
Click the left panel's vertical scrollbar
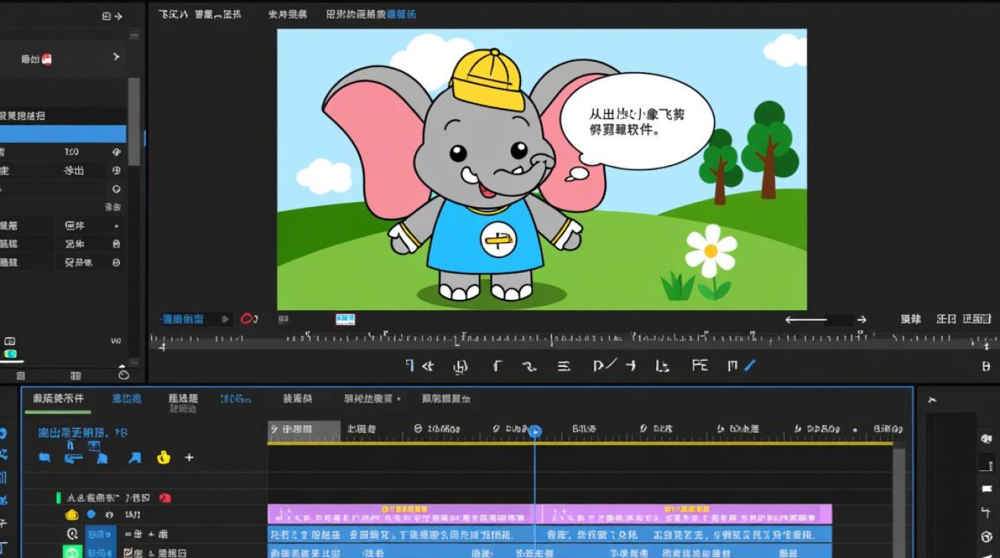[134, 121]
